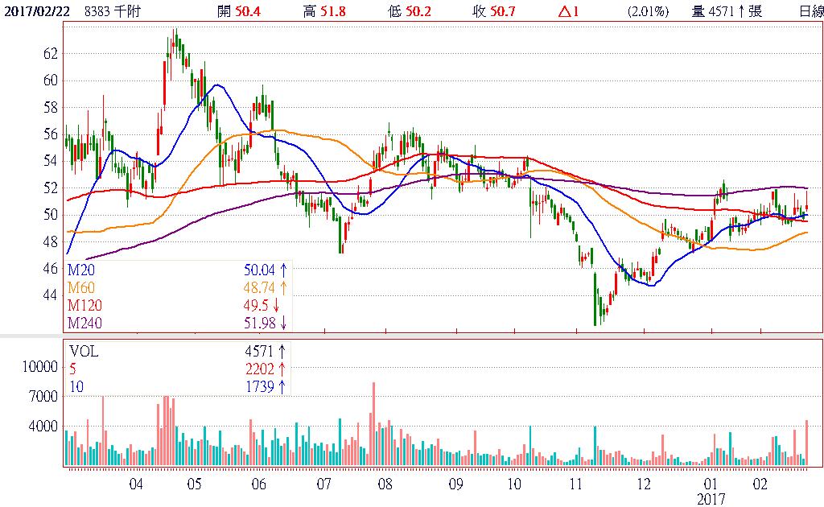The width and height of the screenshot is (824, 507).
Task: Click the closing price 收 50.7
Action: [x=493, y=10]
